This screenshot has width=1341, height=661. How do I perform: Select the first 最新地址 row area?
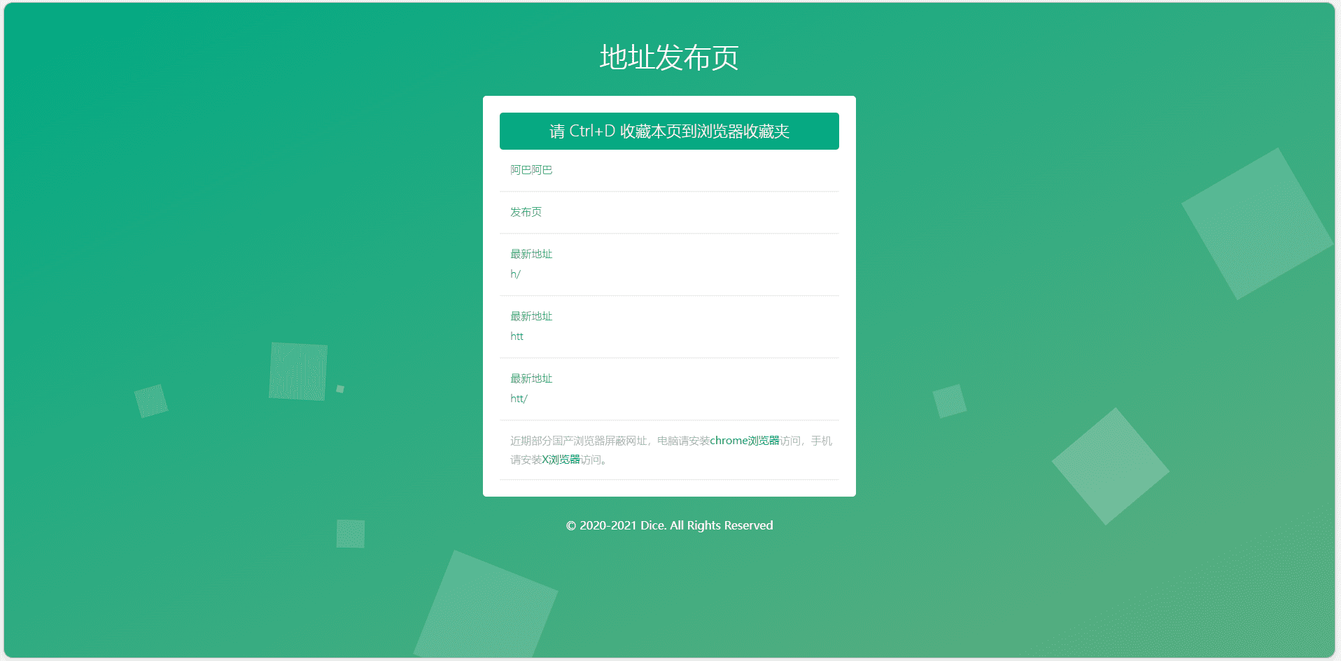pos(668,264)
